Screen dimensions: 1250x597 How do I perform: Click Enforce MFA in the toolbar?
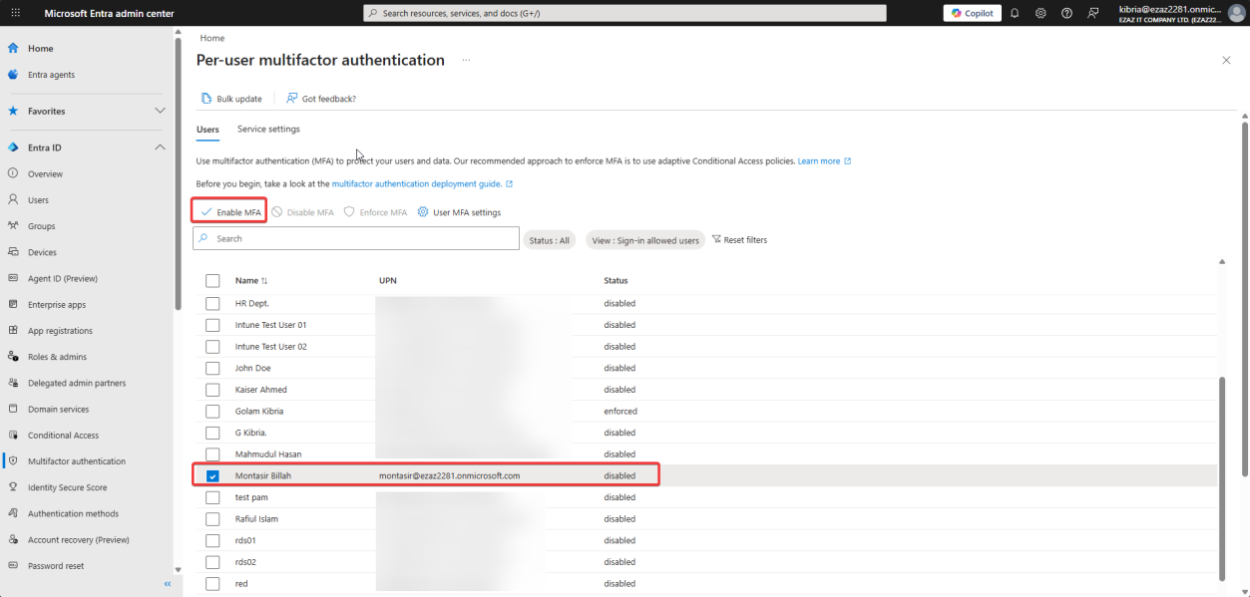(375, 212)
